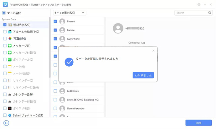
Task: Check the 写真(870) checkbox
Action: click(5, 38)
